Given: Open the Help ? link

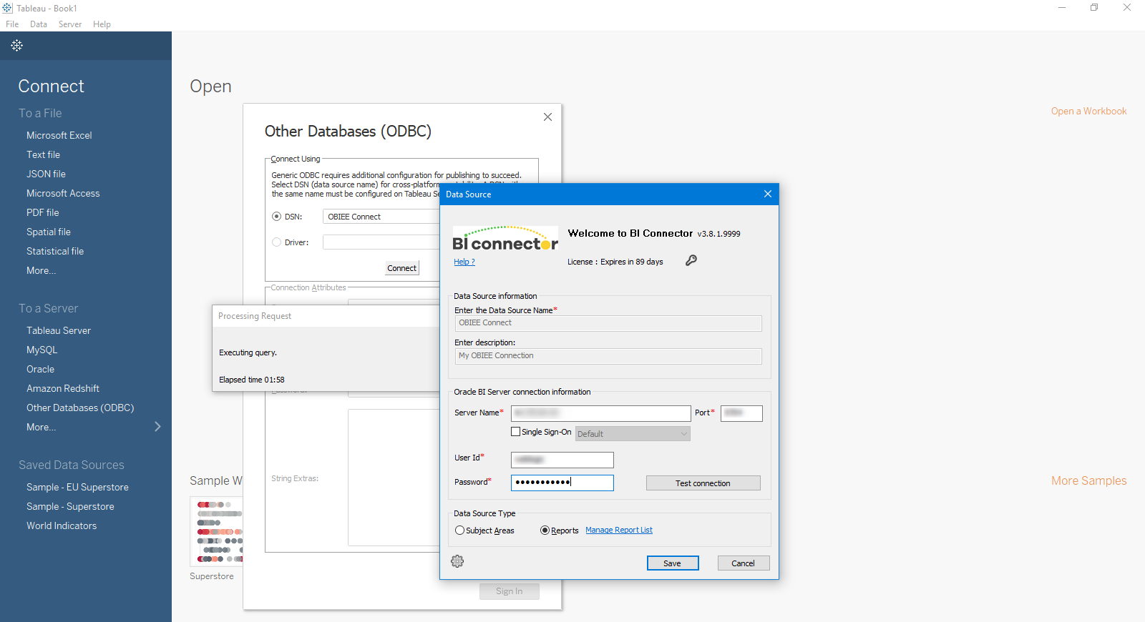Looking at the screenshot, I should [x=464, y=262].
